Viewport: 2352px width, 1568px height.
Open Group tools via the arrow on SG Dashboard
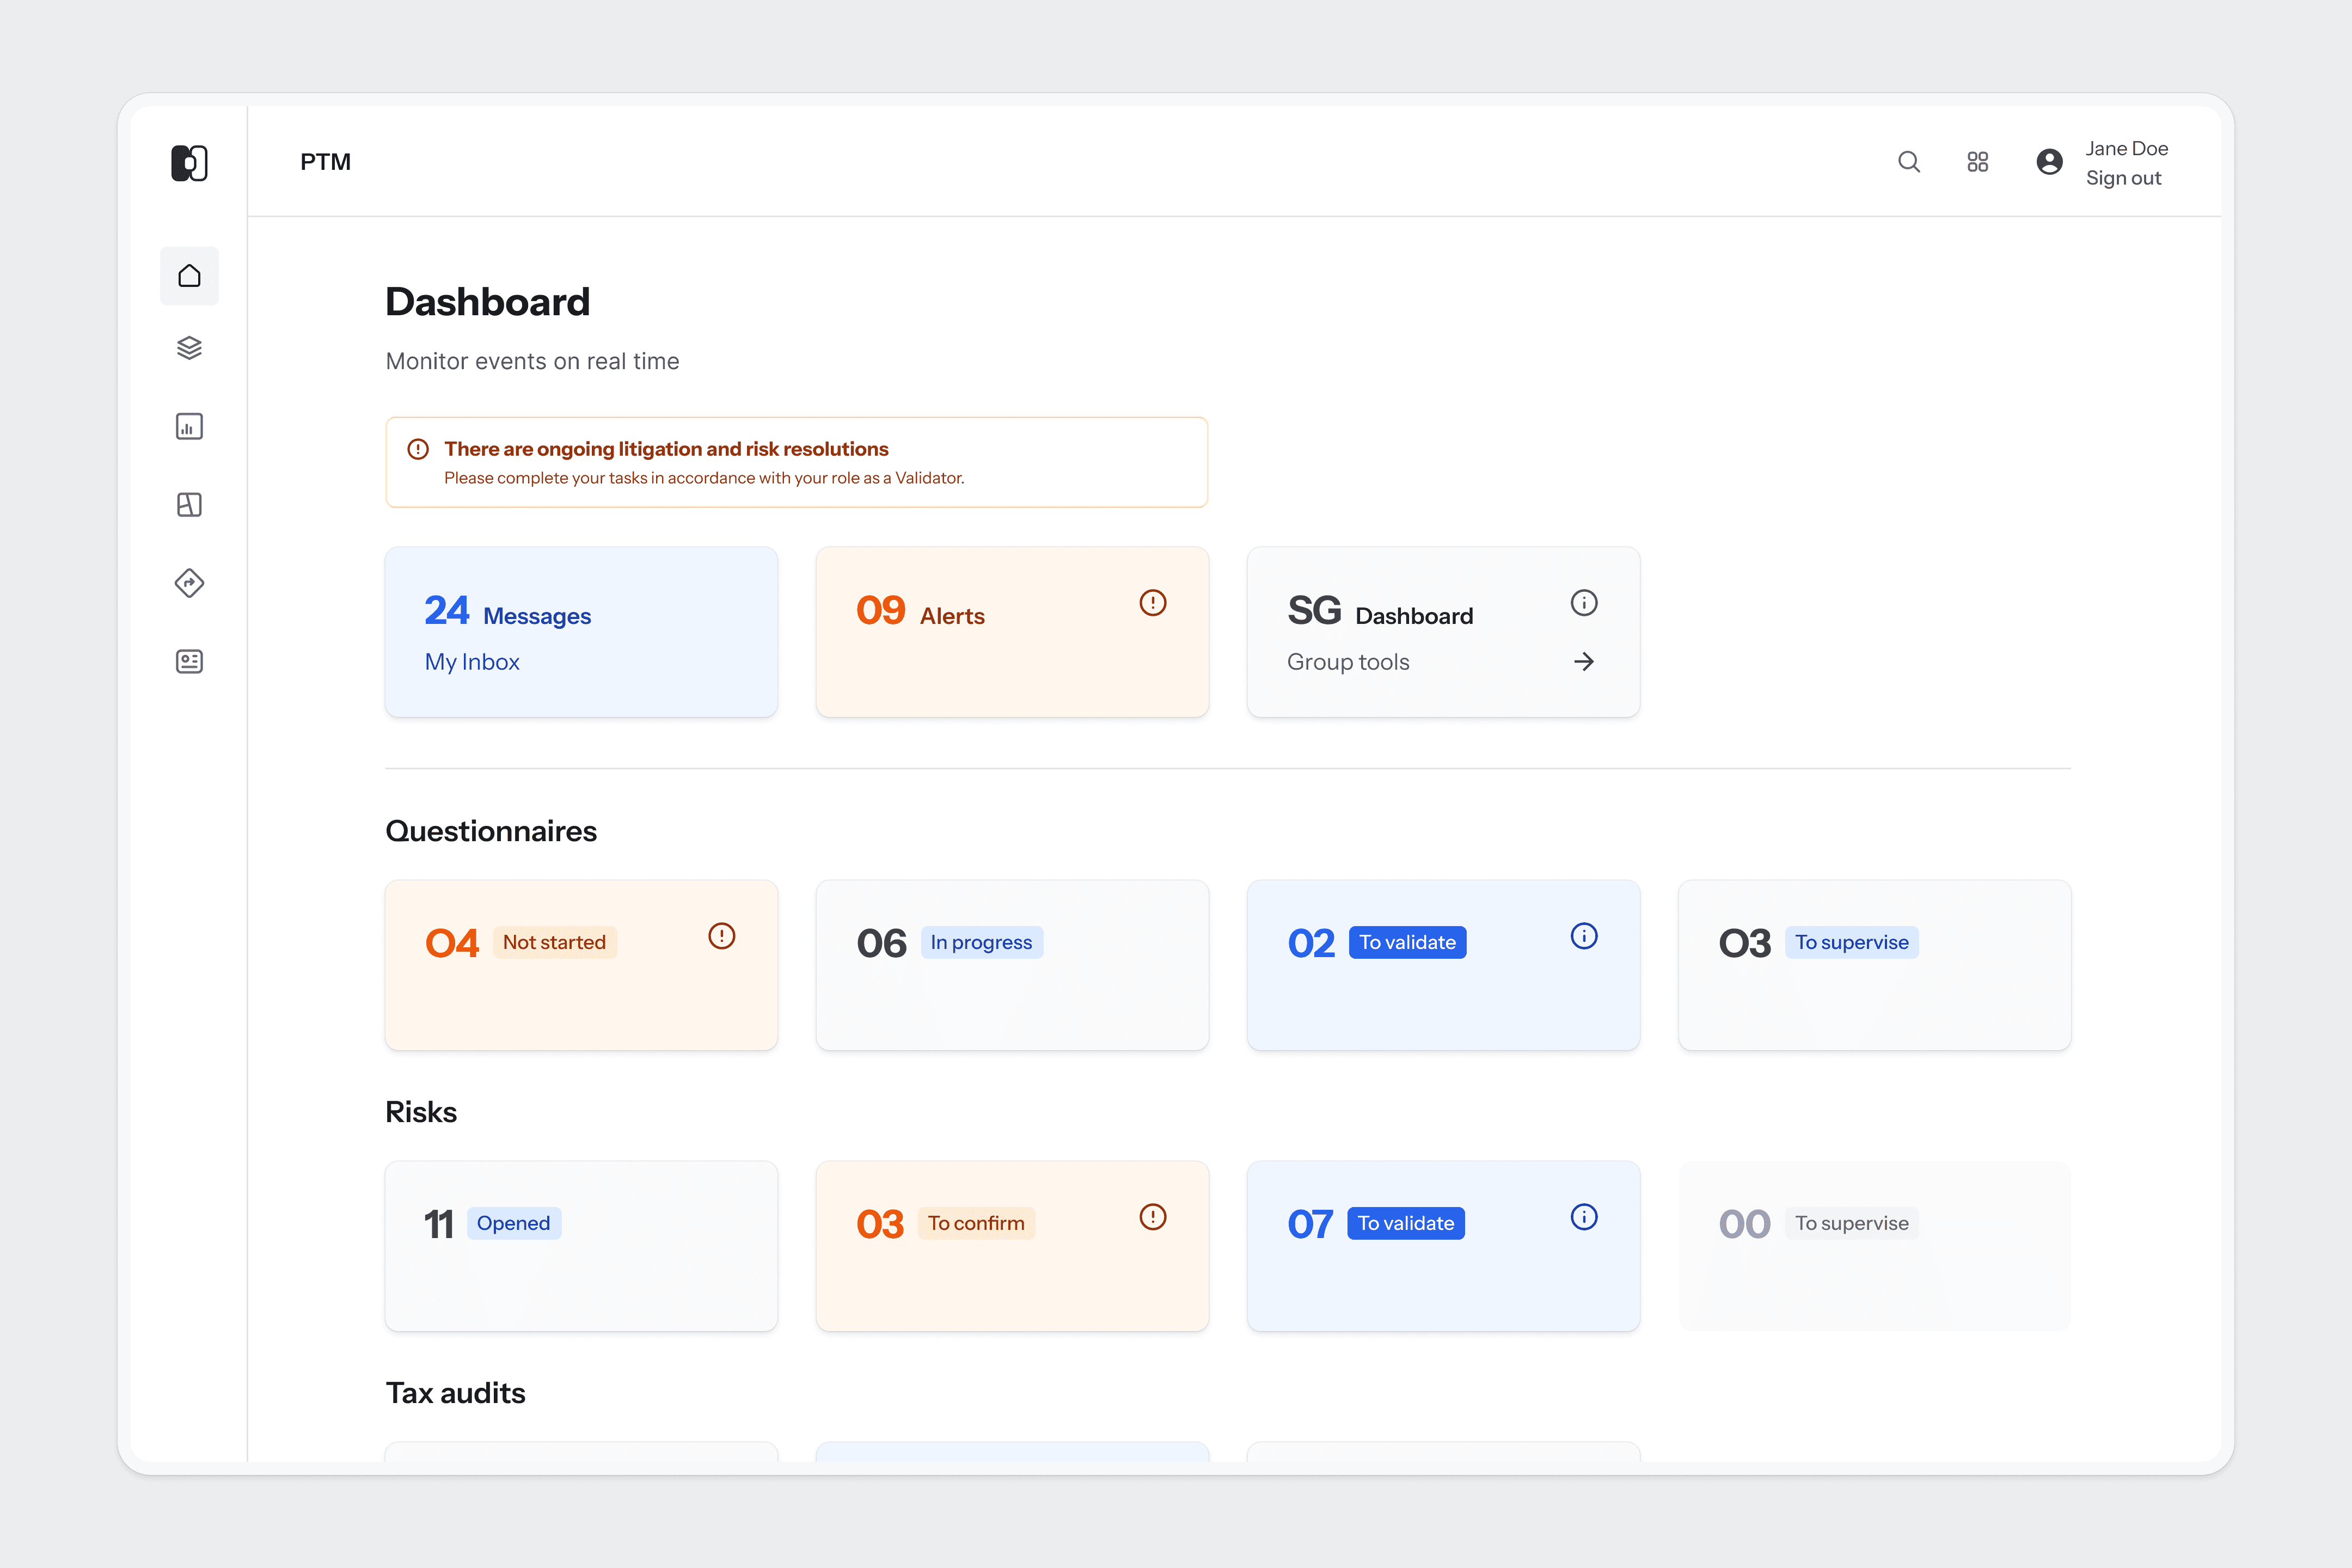point(1583,661)
